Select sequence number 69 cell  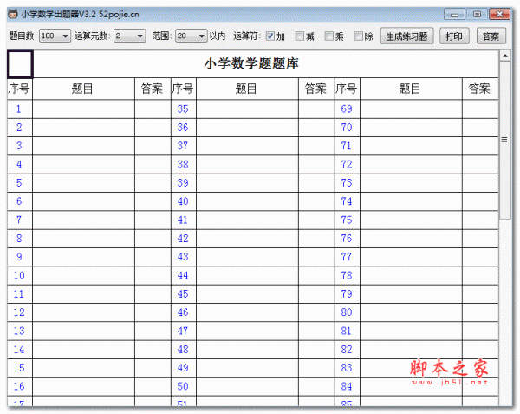[348, 108]
